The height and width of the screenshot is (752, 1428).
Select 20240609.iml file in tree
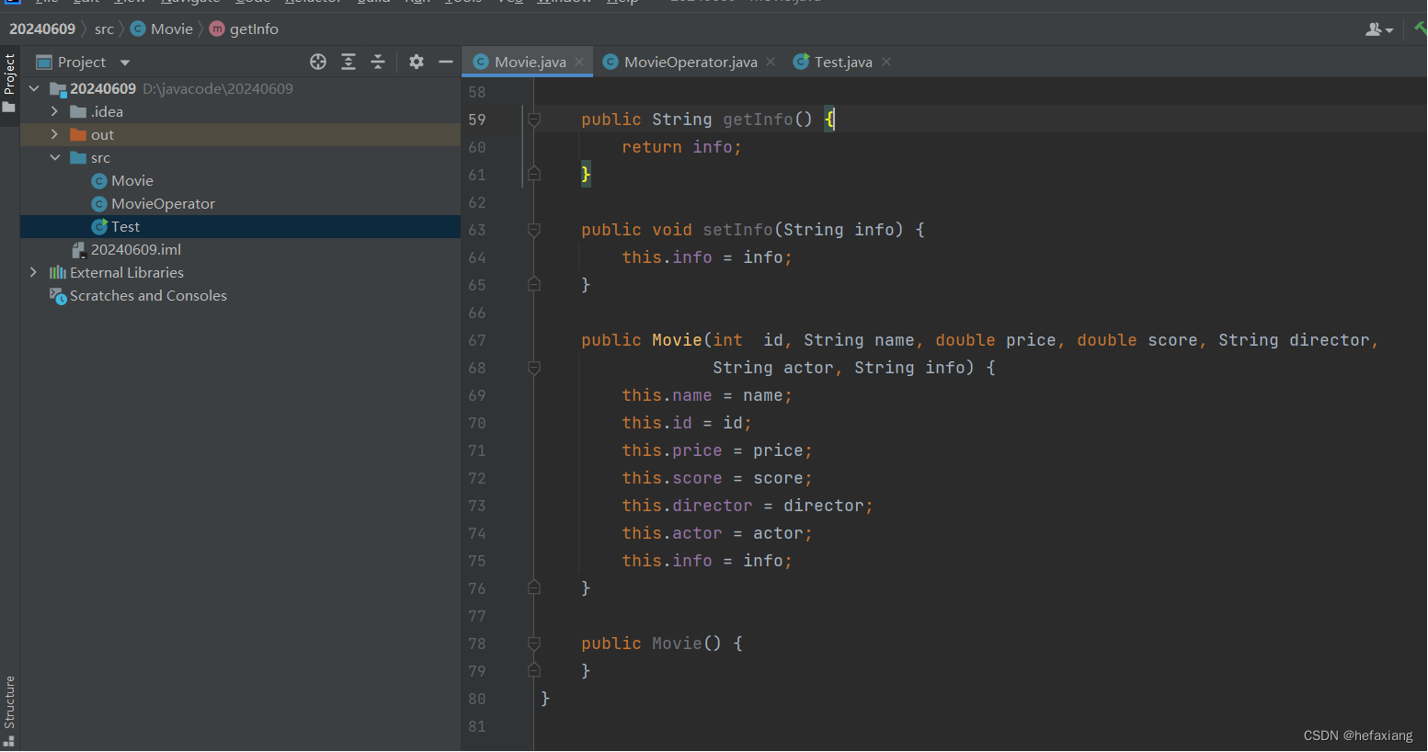[x=126, y=249]
